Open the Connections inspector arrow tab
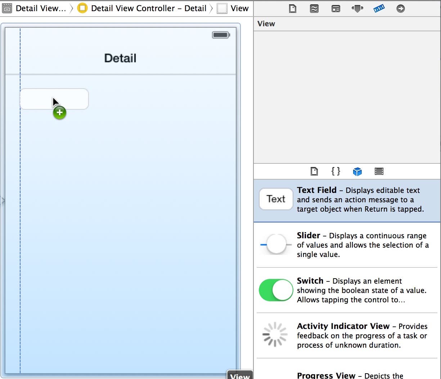Screen dimensions: 441x379 click(x=401, y=9)
